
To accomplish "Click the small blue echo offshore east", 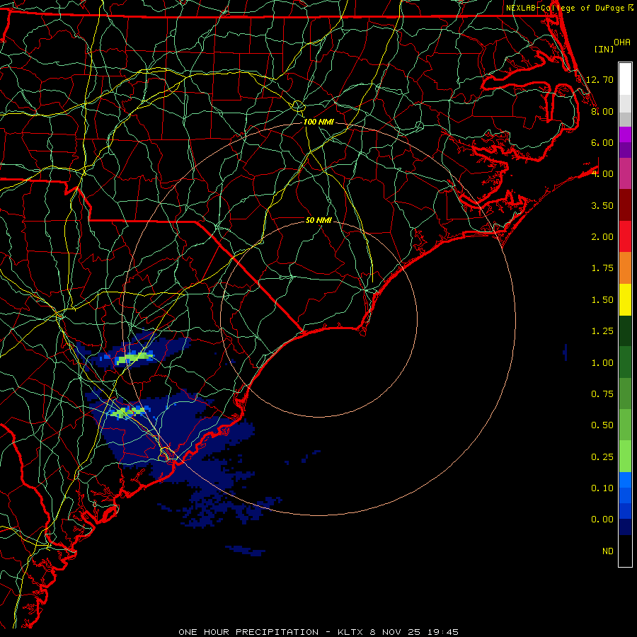I will tap(565, 352).
